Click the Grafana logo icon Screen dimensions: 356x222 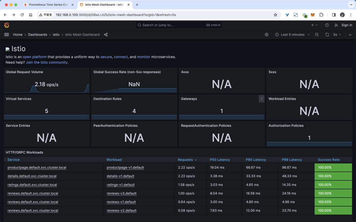[7, 25]
